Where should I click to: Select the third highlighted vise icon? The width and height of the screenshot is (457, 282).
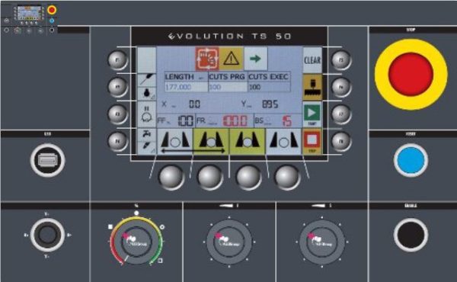coord(247,142)
